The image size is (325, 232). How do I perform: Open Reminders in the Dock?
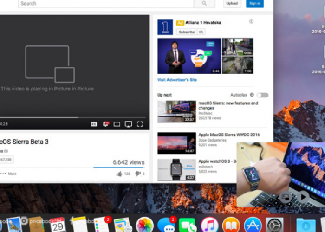(x=101, y=225)
